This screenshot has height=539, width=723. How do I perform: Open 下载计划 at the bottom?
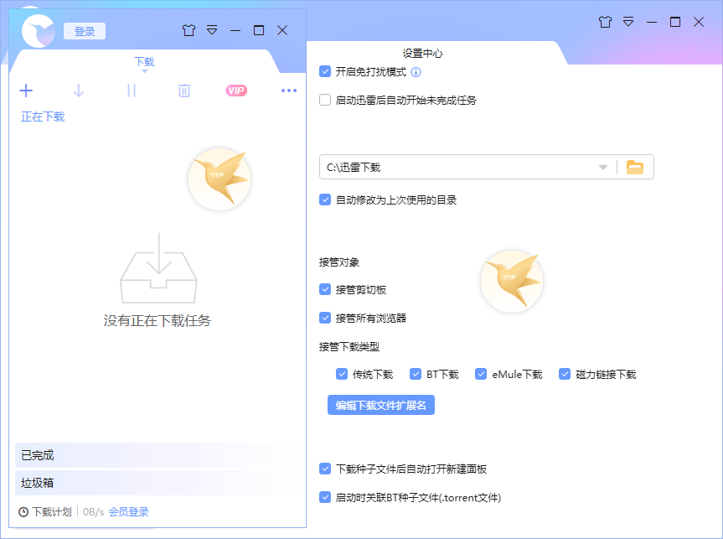click(52, 512)
